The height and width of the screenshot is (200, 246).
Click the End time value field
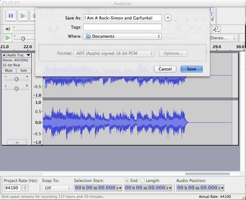[146, 188]
